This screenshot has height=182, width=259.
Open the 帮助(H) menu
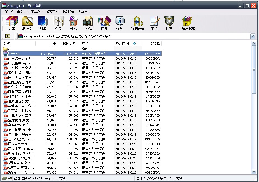coord(82,12)
